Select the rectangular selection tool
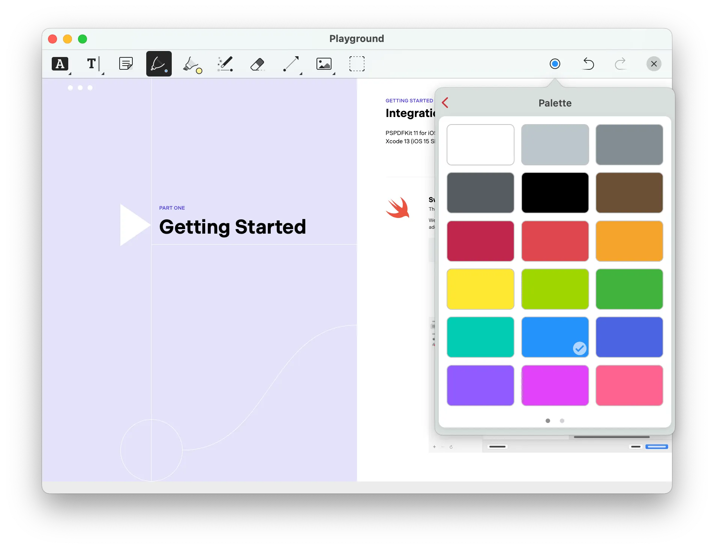The image size is (714, 549). (357, 64)
